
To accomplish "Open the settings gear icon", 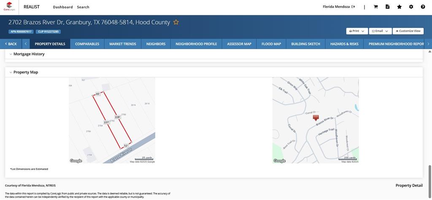I will coord(411,7).
